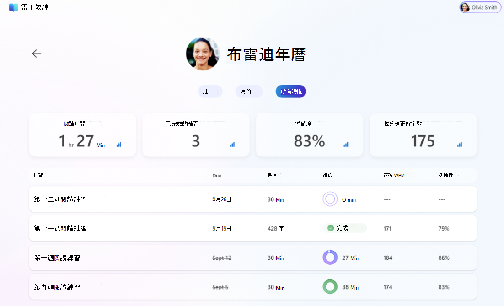Click the 9月26日 due date

[x=222, y=199]
